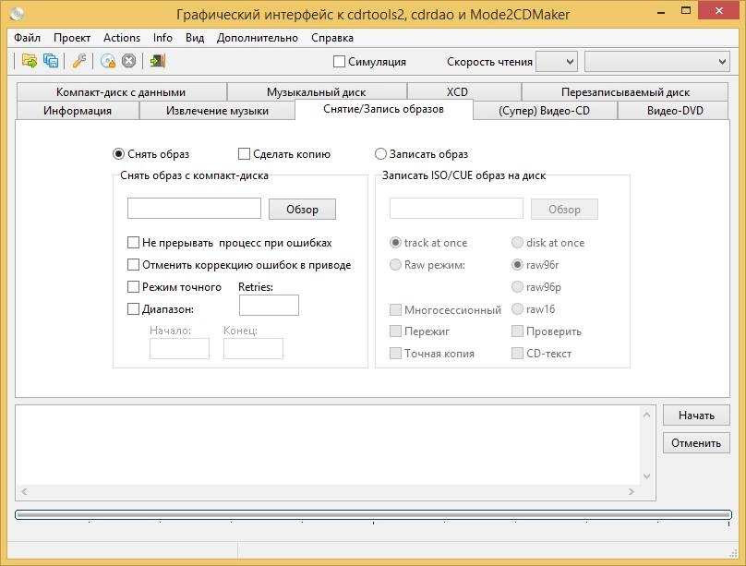Open the Info menu

pyautogui.click(x=162, y=38)
